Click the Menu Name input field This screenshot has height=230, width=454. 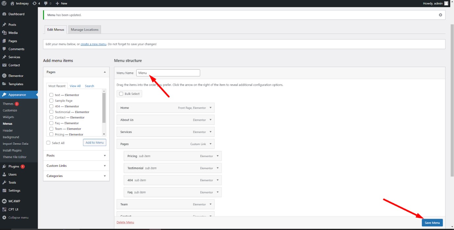[x=168, y=73]
